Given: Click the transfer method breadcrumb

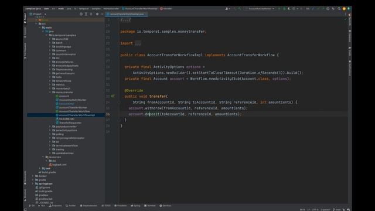Looking at the screenshot, I should click(166, 9).
